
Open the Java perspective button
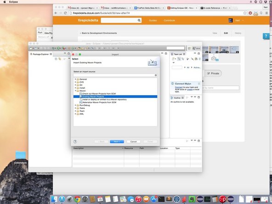(x=197, y=48)
